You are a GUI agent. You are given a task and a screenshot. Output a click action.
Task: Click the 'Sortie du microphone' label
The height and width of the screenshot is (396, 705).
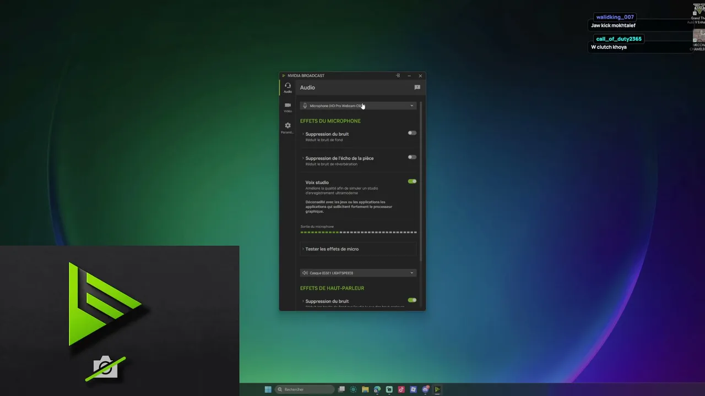317,227
